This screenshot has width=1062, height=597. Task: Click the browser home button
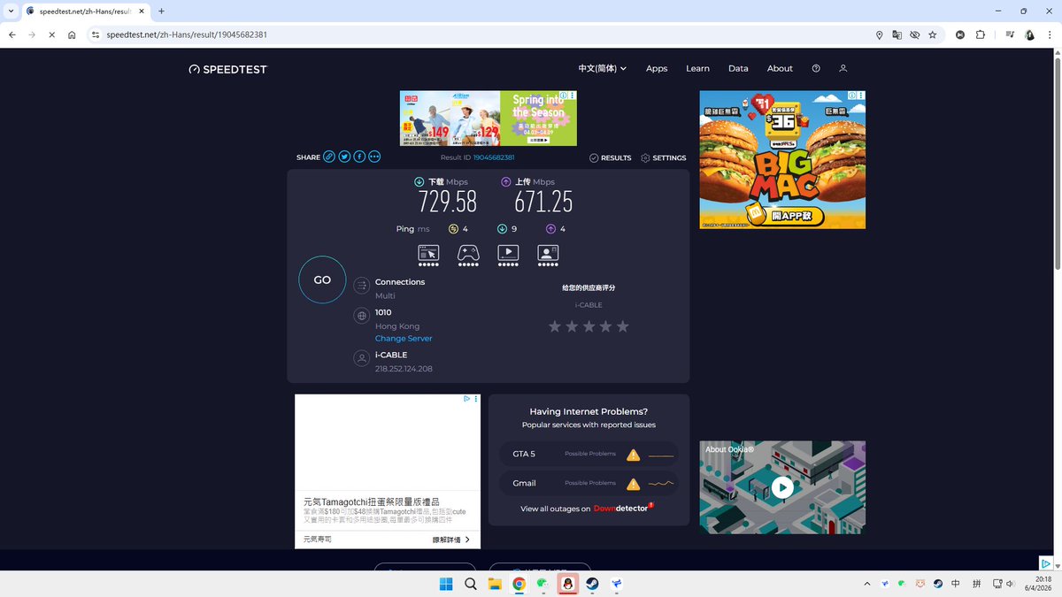(x=72, y=34)
